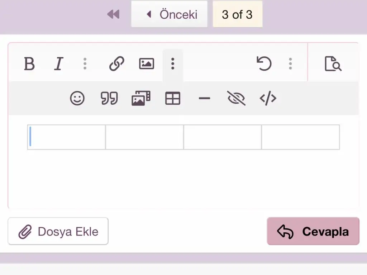Jump to the first page
This screenshot has width=367, height=275.
tap(113, 14)
